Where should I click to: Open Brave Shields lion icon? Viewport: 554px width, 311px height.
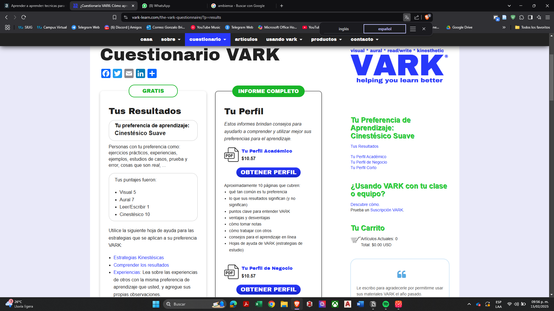pyautogui.click(x=427, y=17)
